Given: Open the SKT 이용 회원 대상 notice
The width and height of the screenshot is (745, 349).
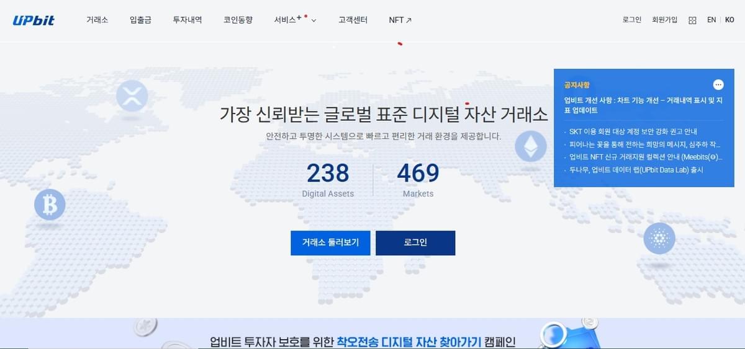Looking at the screenshot, I should click(633, 131).
